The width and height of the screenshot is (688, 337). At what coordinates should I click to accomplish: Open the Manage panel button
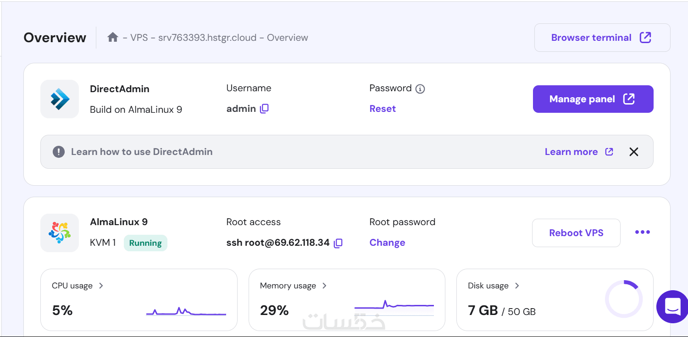click(593, 99)
